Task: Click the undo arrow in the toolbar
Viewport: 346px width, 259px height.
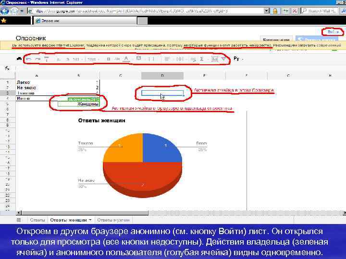Action: (x=29, y=59)
